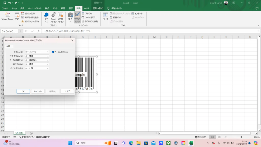Undo the last action
261x147 pixels.
point(9,3)
